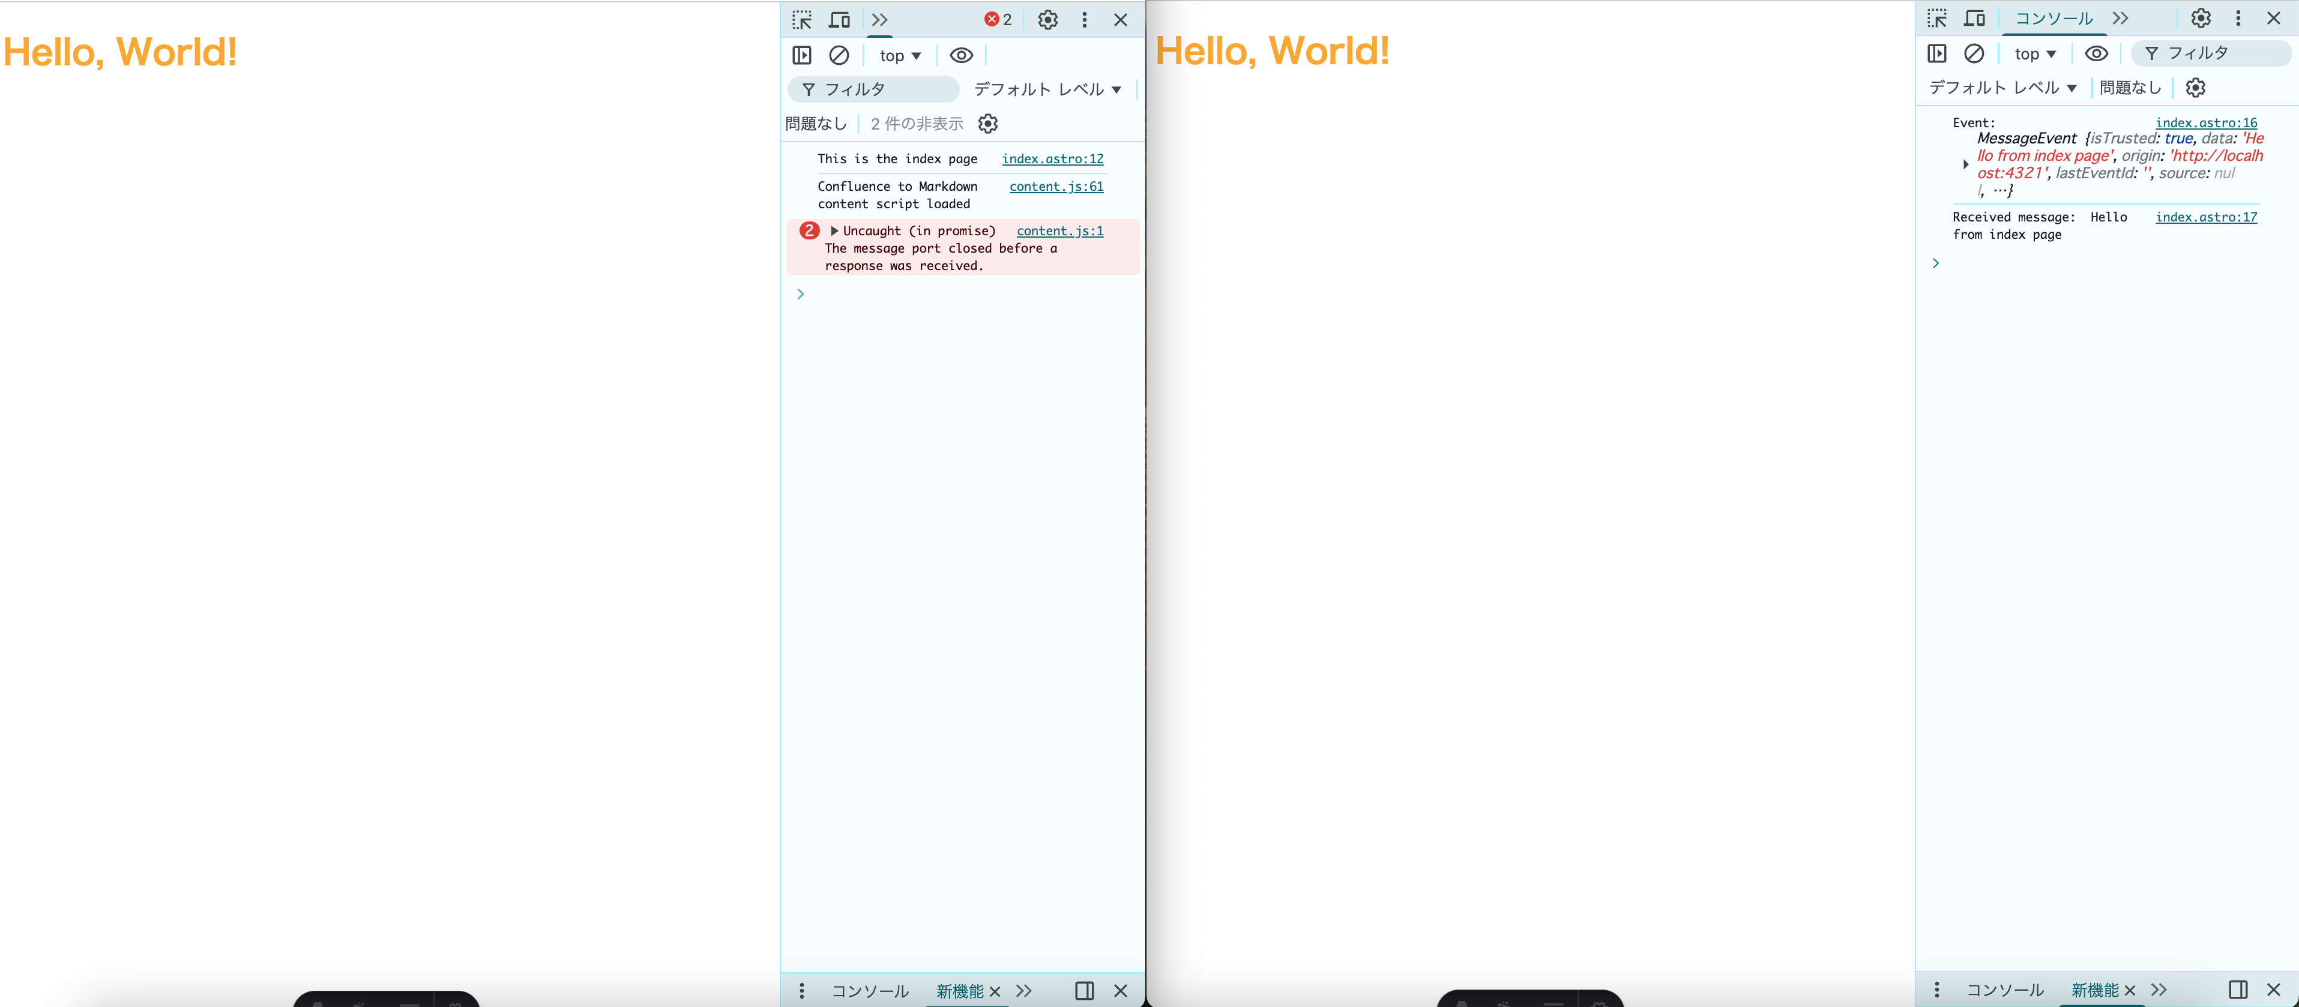
Task: Toggle device toolbar in the left DevTools
Action: click(x=839, y=20)
